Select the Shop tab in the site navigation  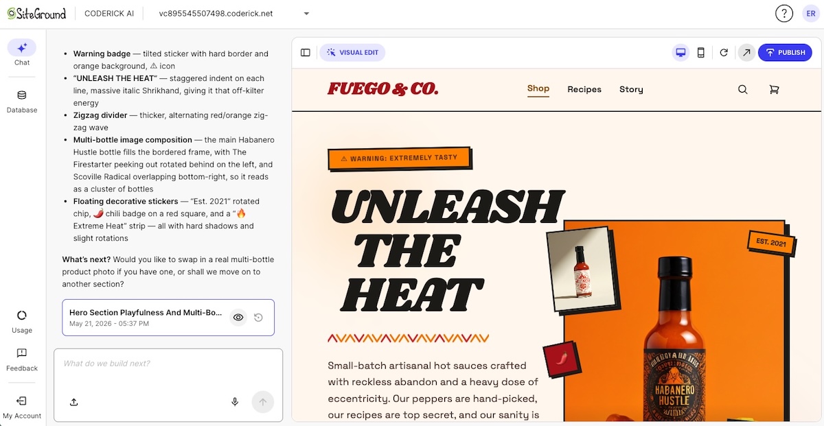[538, 88]
